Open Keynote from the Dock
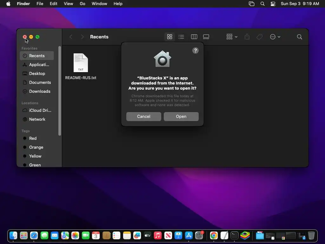 (178, 235)
